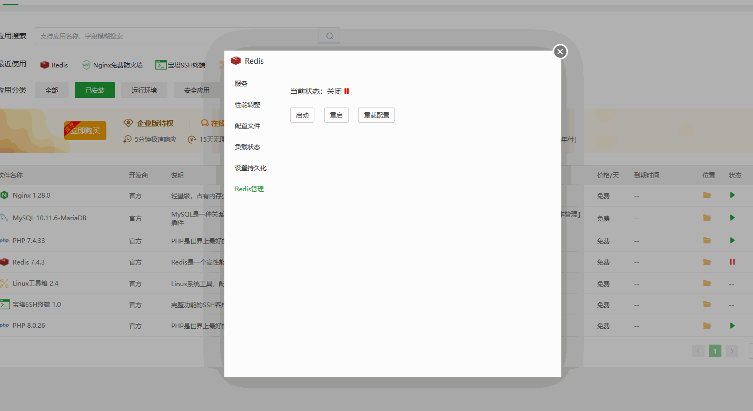Viewport: 753px width, 411px height.
Task: Click the green running status icon for PHP 7.4.33
Action: click(732, 240)
